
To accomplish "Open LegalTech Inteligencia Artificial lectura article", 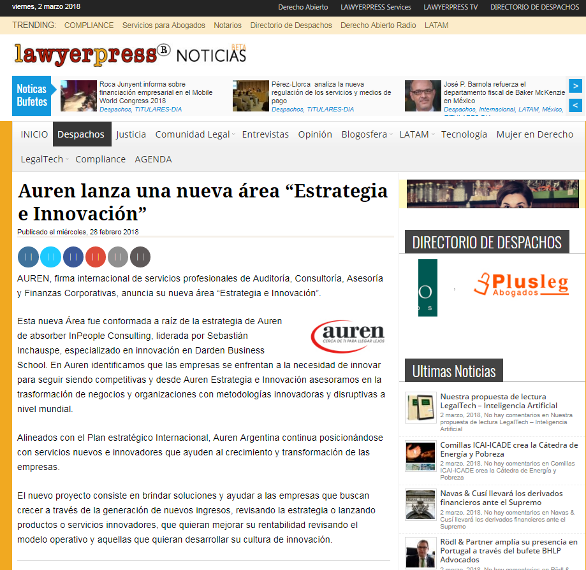I will 499,401.
